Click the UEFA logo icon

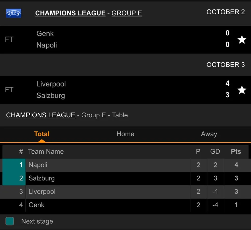14,13
